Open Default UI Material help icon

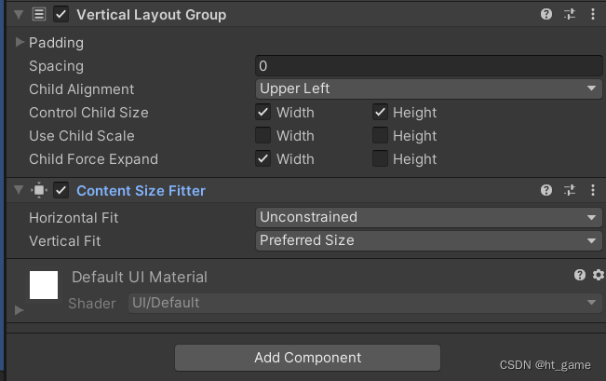[x=580, y=275]
